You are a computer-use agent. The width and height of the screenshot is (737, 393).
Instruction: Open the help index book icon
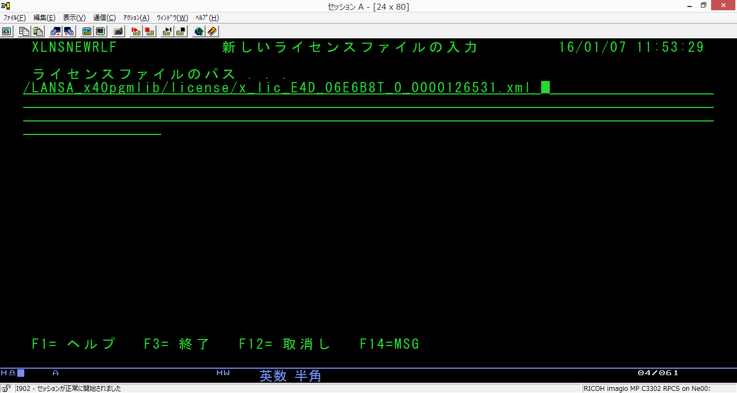pos(212,31)
